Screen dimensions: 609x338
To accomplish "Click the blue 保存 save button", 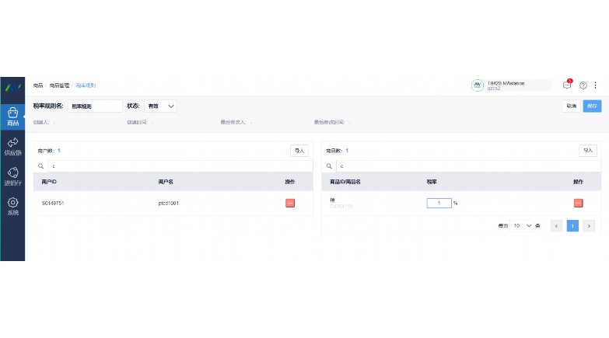I will click(592, 106).
